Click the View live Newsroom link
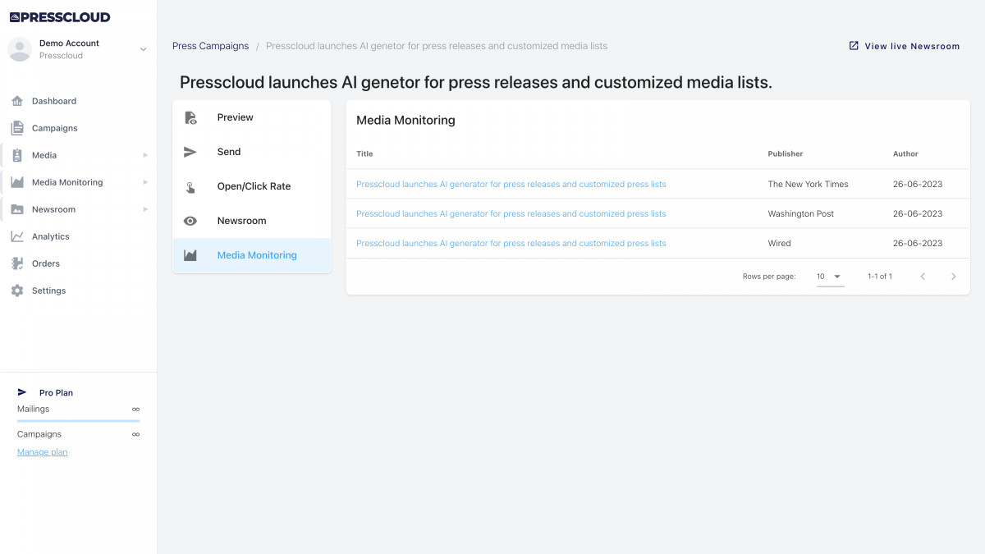Screen dimensions: 985x554 click(x=904, y=46)
